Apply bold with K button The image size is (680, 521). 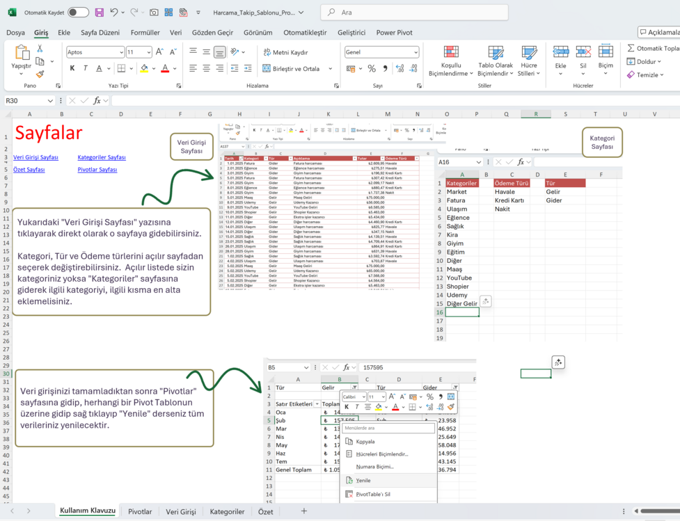(x=72, y=68)
